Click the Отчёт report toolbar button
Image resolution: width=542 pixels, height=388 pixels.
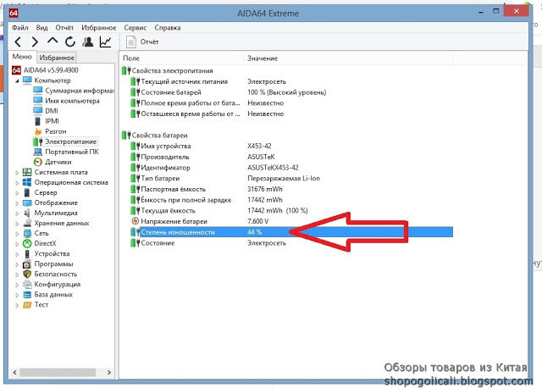142,42
